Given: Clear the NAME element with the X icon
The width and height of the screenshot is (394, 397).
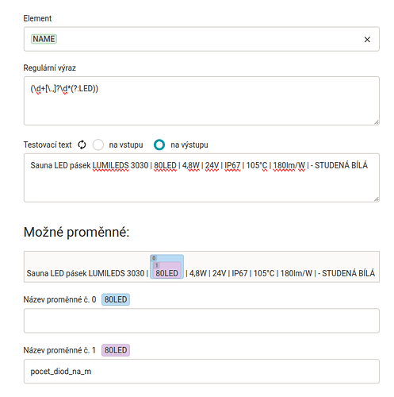Looking at the screenshot, I should tap(367, 40).
